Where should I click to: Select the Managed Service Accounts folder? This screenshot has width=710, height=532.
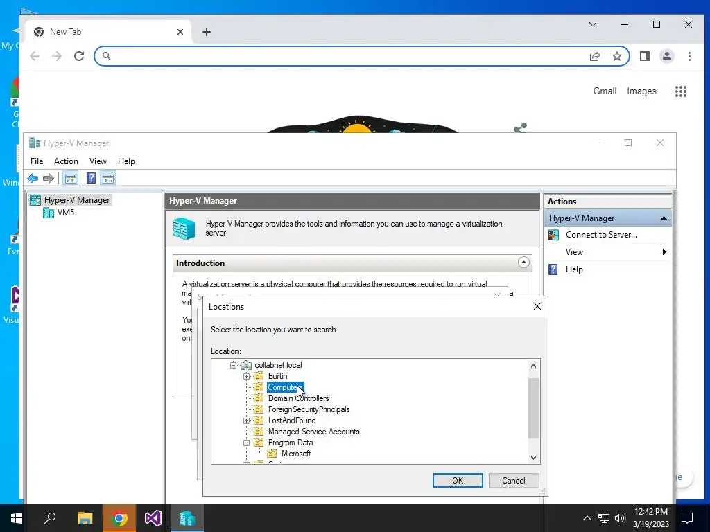click(313, 432)
